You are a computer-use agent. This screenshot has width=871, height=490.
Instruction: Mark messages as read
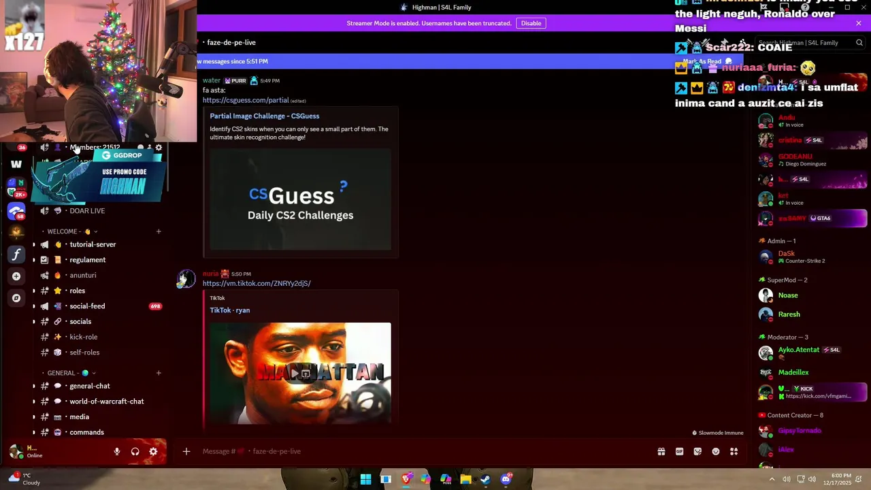click(707, 61)
